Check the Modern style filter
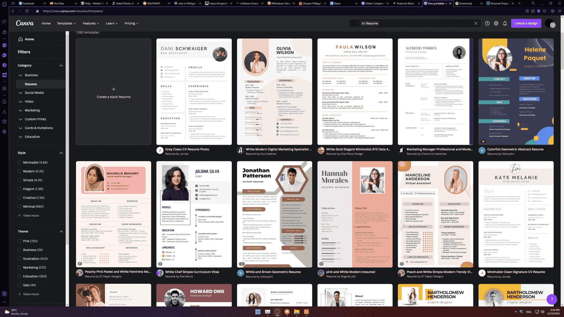The width and height of the screenshot is (564, 317). tap(20, 171)
